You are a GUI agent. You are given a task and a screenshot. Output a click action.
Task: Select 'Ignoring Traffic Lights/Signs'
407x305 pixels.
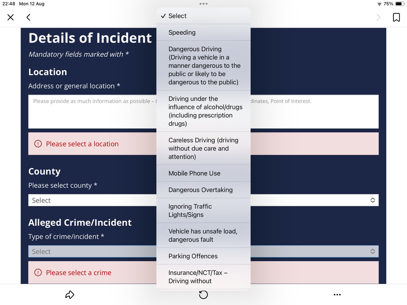203,210
